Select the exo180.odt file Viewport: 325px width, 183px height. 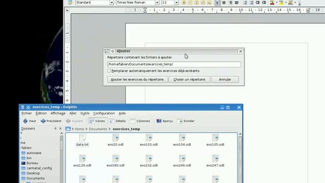(x=116, y=162)
